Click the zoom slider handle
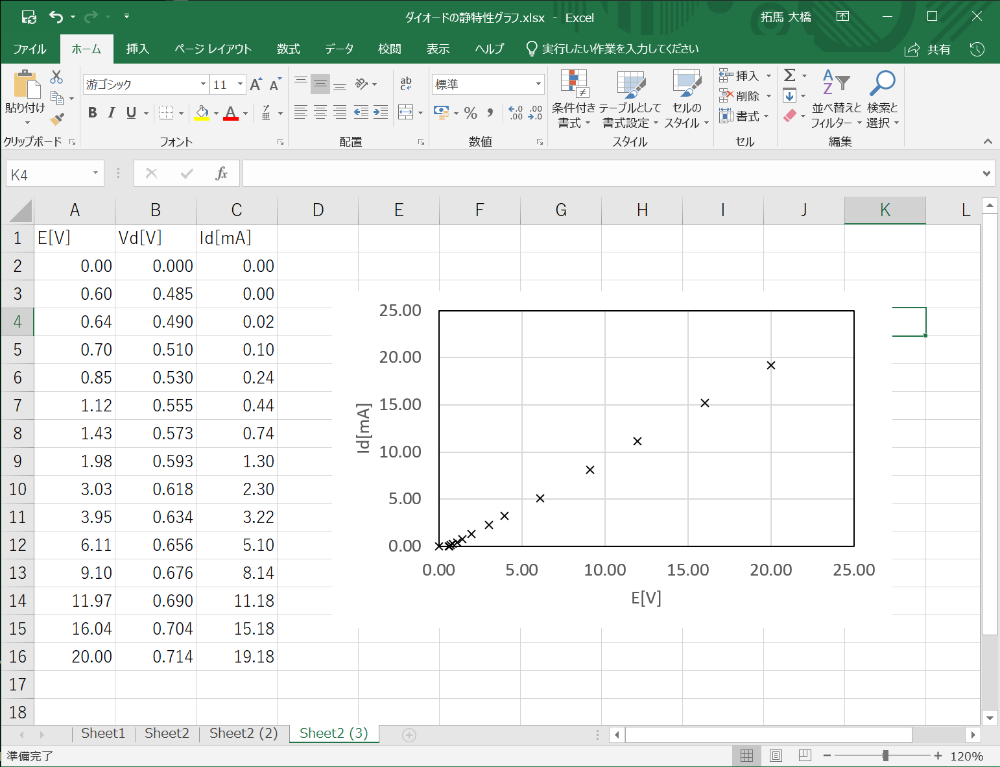 (x=885, y=755)
